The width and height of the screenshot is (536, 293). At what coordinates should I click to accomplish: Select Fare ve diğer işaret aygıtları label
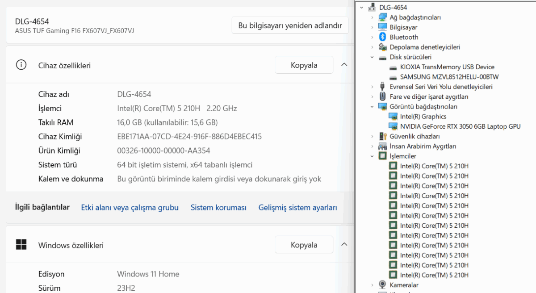pos(429,96)
